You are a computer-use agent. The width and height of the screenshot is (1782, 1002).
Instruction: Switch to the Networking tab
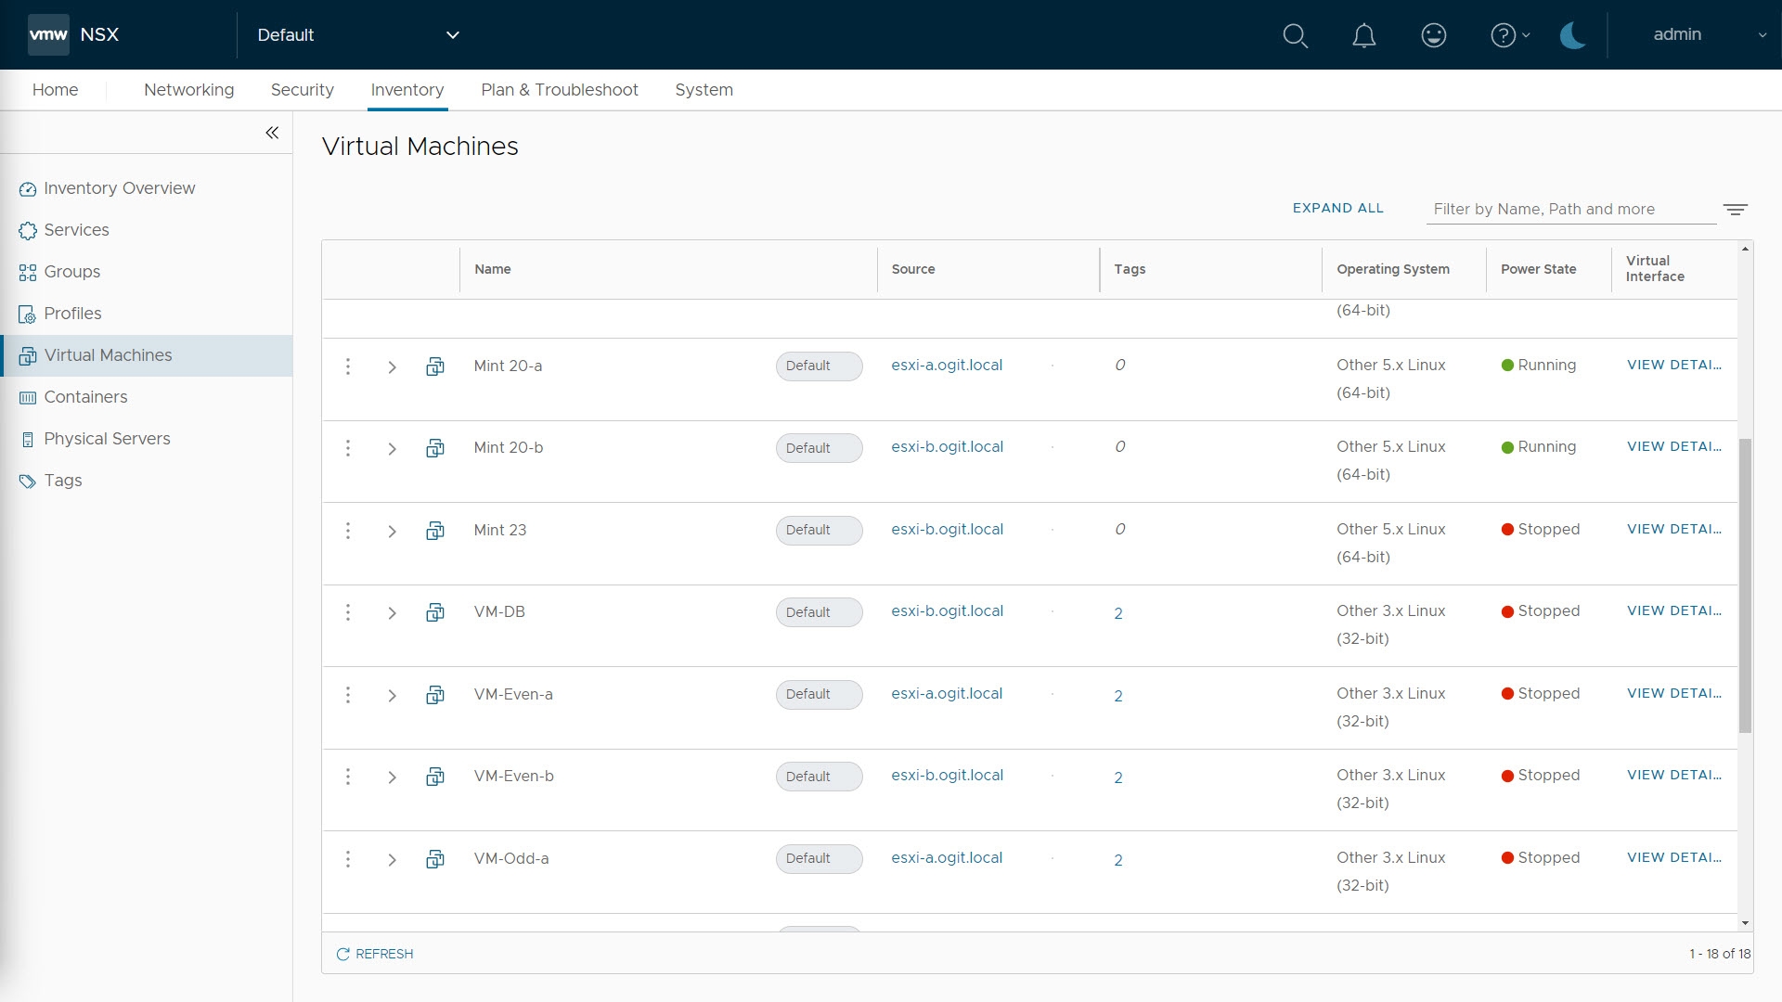[188, 90]
